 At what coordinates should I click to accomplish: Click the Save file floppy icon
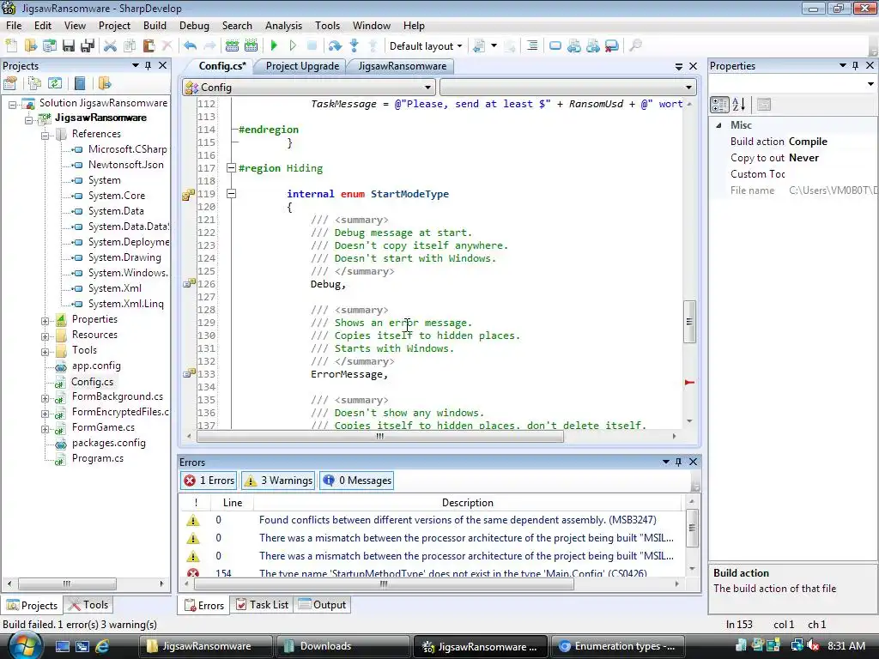69,46
